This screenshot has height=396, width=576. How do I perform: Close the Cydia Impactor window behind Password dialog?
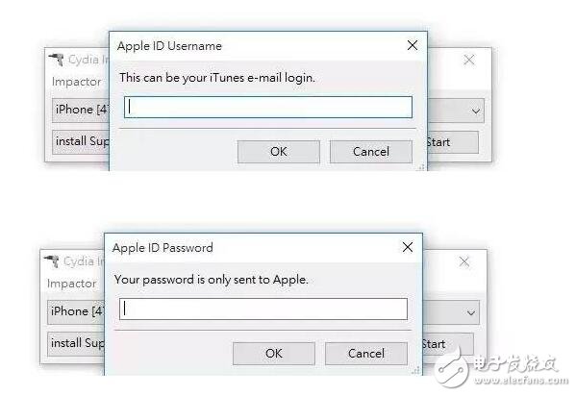(464, 262)
